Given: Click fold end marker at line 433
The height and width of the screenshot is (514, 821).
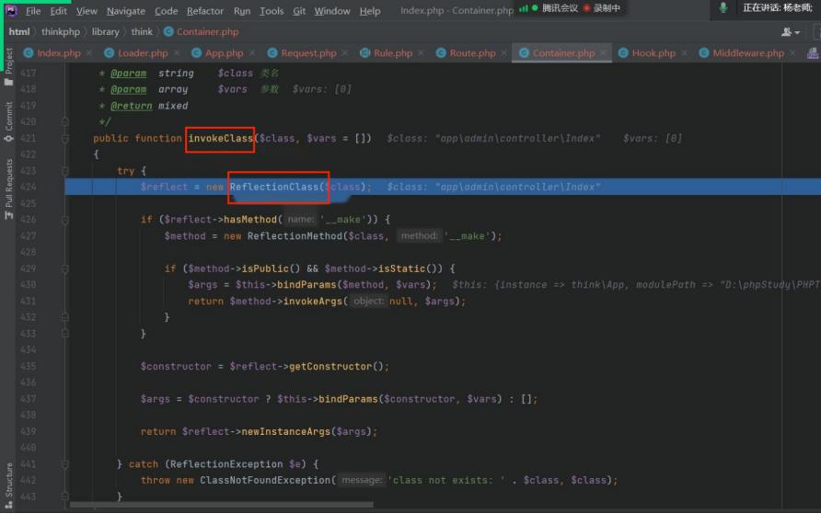Looking at the screenshot, I should click(65, 334).
